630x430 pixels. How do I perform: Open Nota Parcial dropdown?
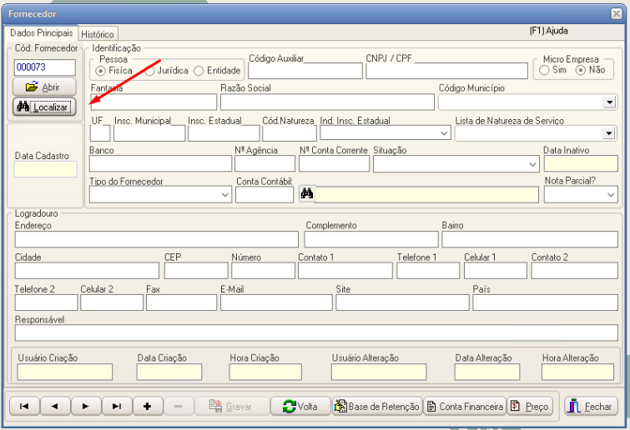click(x=611, y=195)
